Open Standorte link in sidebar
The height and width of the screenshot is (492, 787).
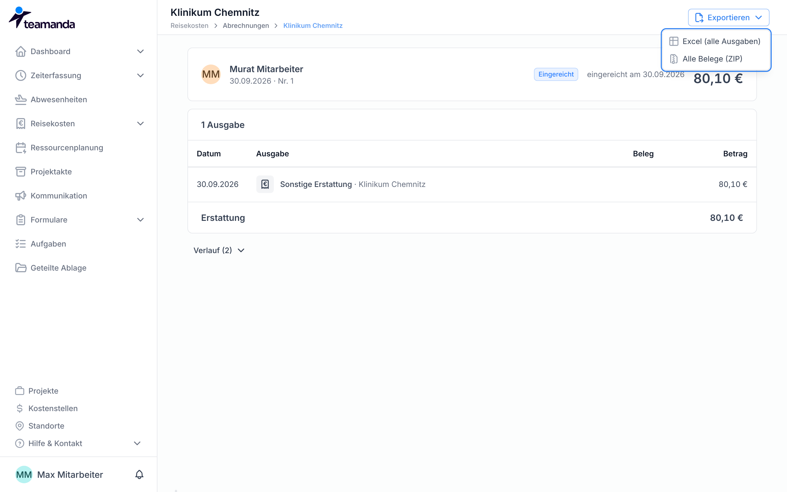(x=46, y=426)
